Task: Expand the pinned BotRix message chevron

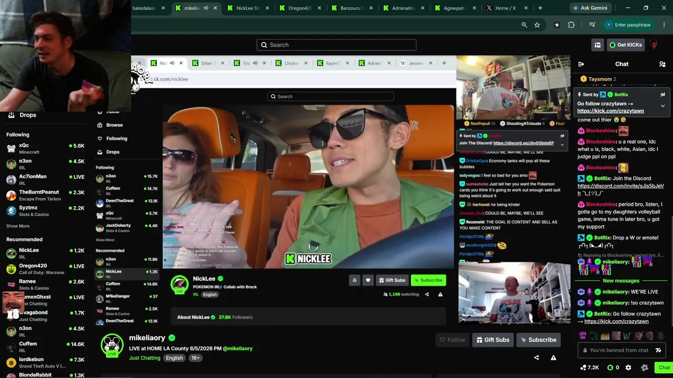Action: (662, 106)
